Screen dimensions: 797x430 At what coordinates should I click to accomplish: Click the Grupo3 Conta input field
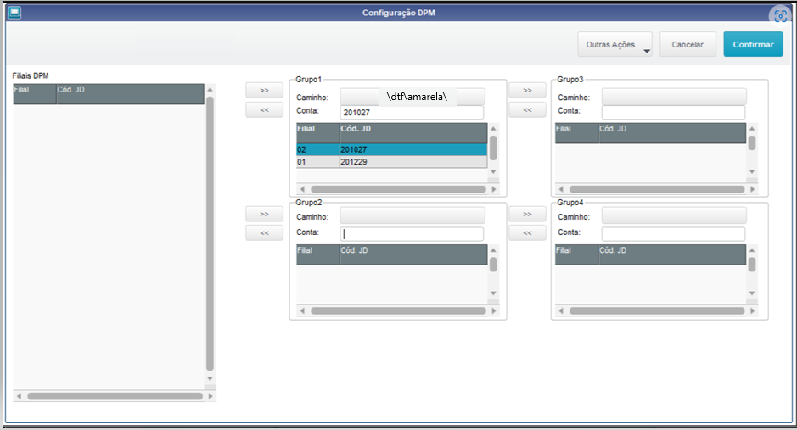click(x=673, y=112)
